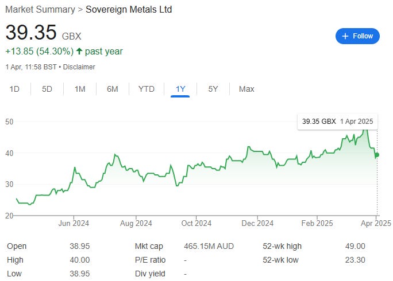This screenshot has height=281, width=393.
Task: Click the Mkt cap value 465.15M AUD
Action: pos(209,246)
